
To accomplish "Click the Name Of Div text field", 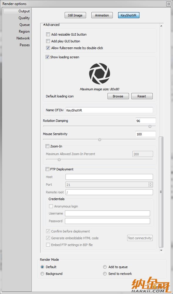I will (109, 110).
